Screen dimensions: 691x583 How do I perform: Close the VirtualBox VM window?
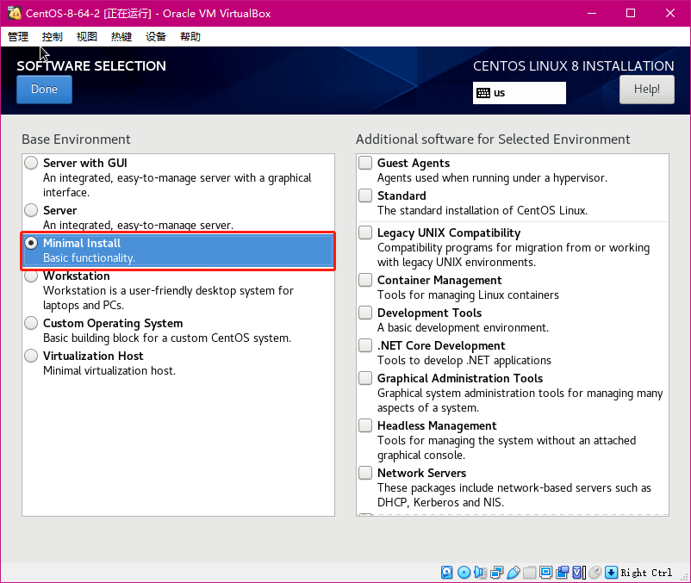(x=670, y=13)
